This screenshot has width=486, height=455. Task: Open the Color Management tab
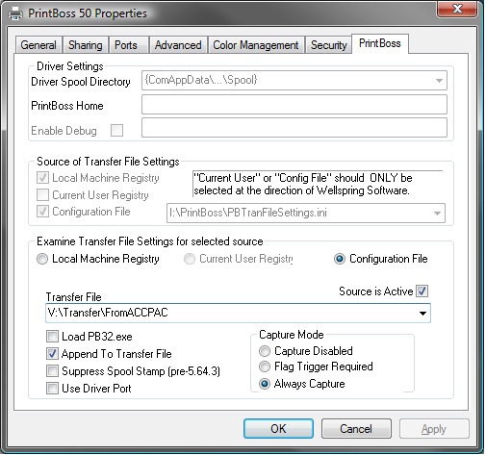point(256,45)
